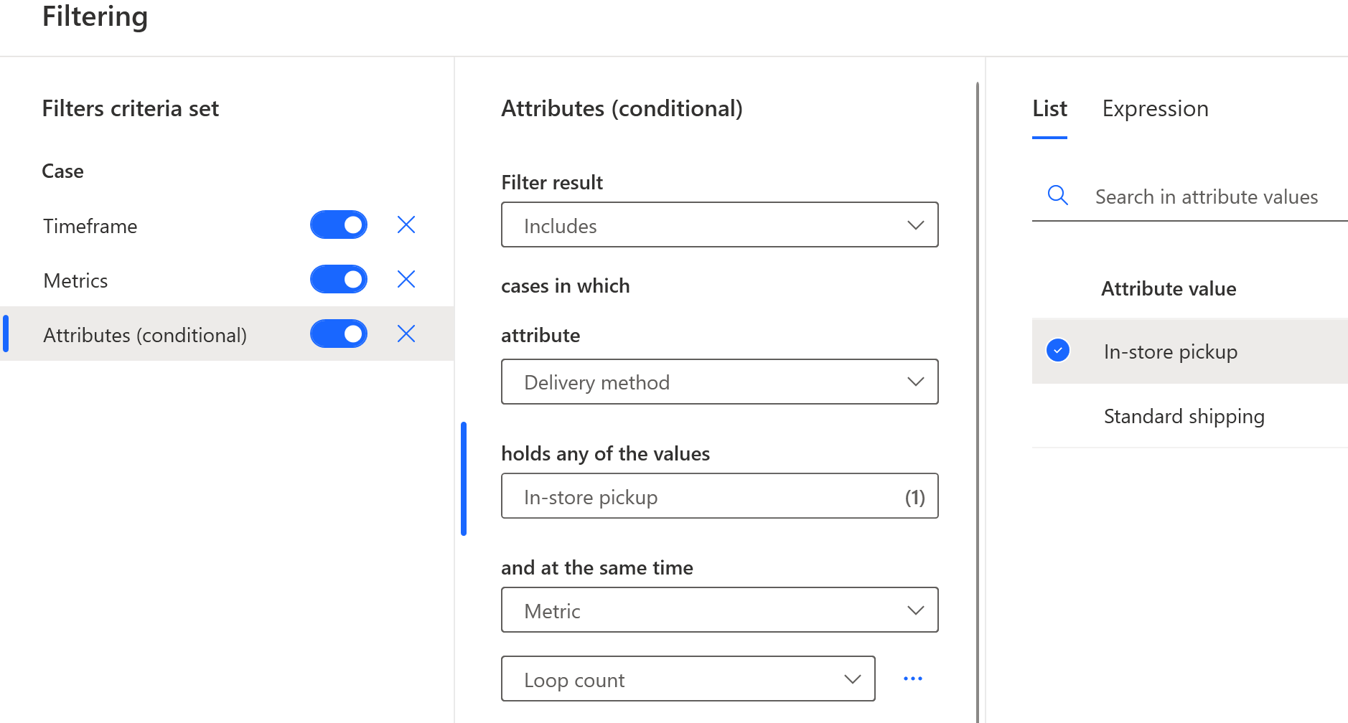Open the Delivery method attribute dropdown
1348x723 pixels.
[720, 382]
